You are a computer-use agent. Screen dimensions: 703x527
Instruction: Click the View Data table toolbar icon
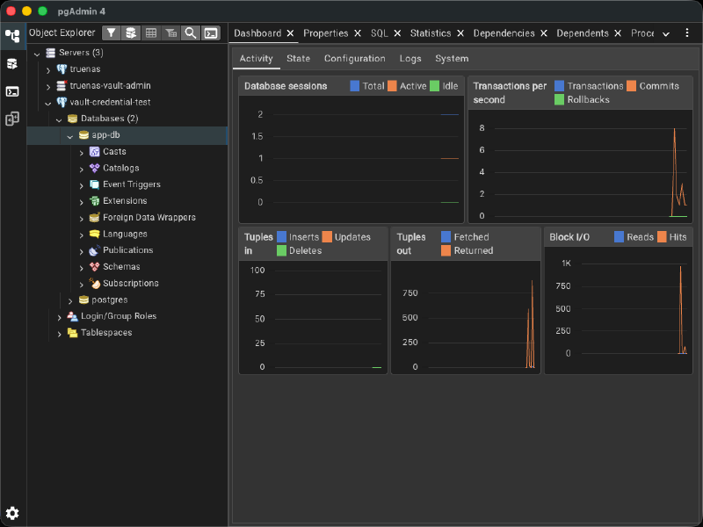pyautogui.click(x=151, y=33)
